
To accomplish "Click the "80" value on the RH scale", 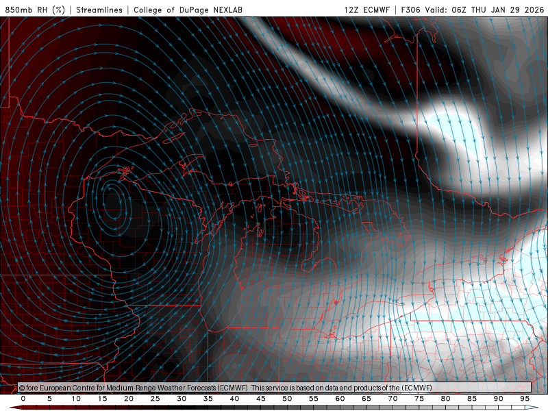I will (x=445, y=399).
